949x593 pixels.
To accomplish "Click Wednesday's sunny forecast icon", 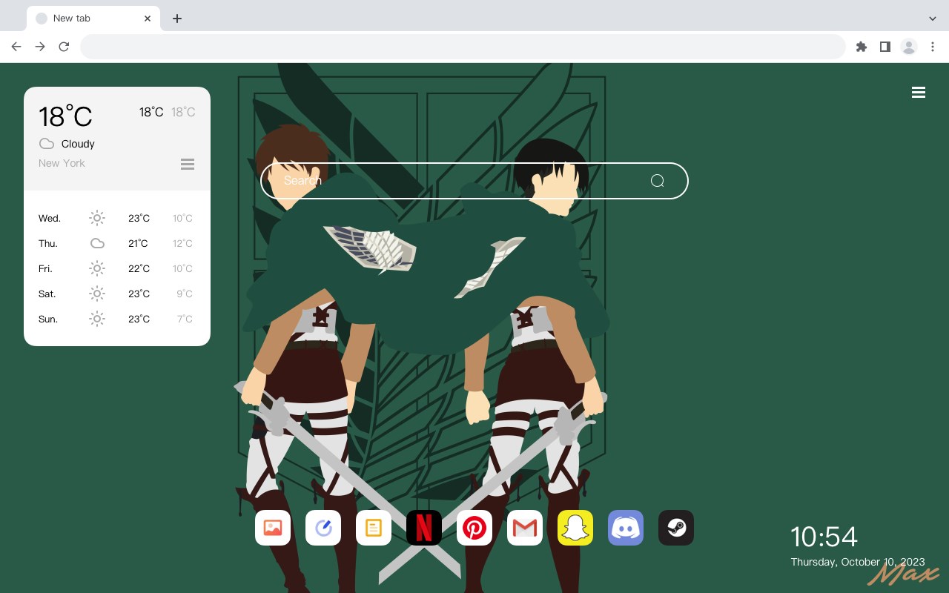I will (97, 218).
